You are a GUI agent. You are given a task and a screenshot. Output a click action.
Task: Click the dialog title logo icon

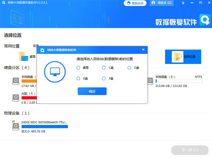(42, 50)
